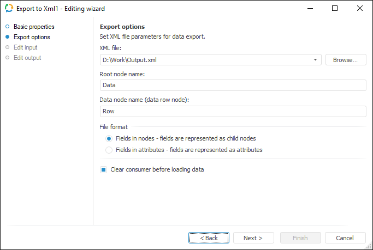Select the Fields in attributes radio option
The width and height of the screenshot is (373, 250).
[109, 150]
